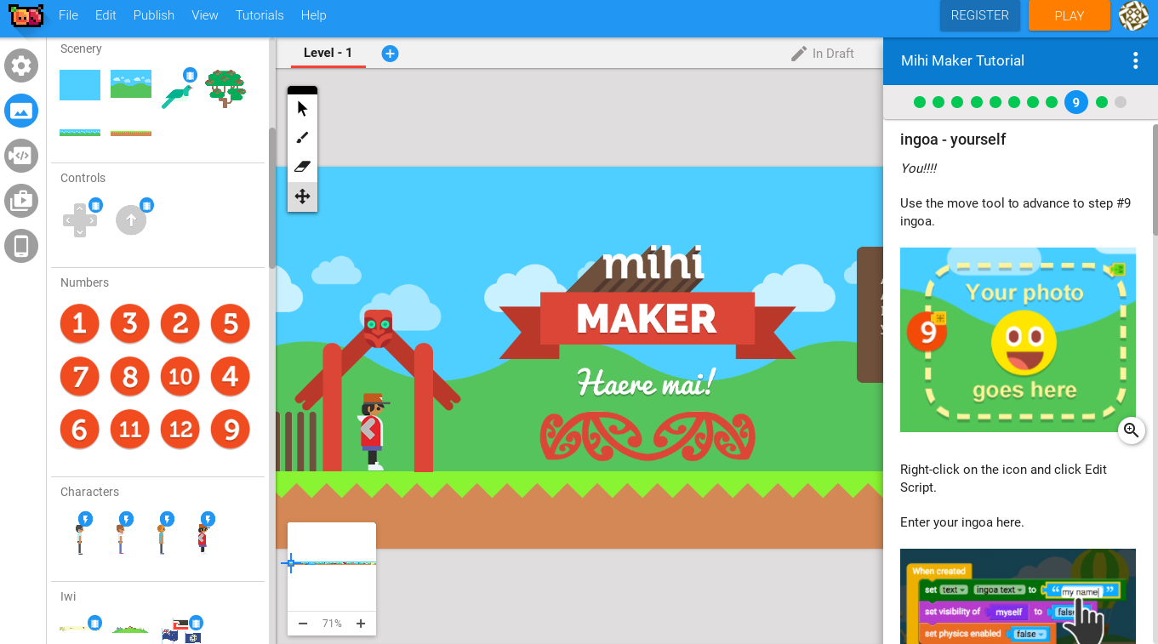
Task: Open the In Draft status selector
Action: 824,53
